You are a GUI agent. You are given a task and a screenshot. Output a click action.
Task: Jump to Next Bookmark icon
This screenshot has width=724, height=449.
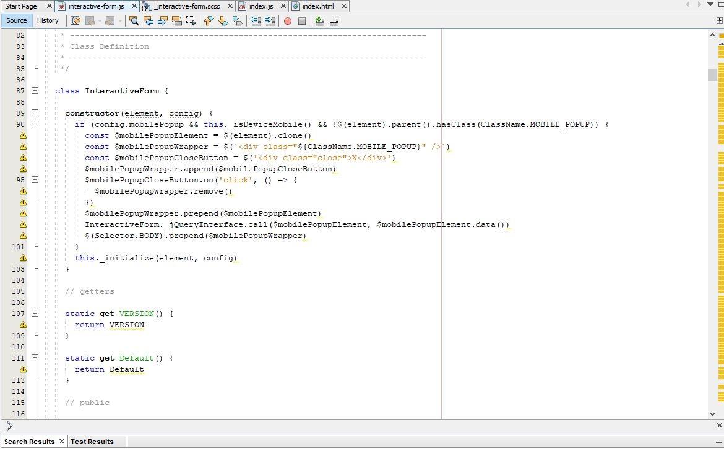[x=223, y=21]
